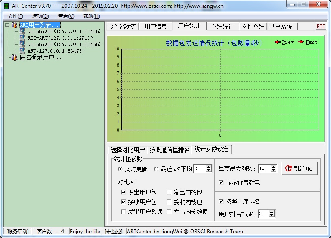Switch to 文件系统 tab

253,26
